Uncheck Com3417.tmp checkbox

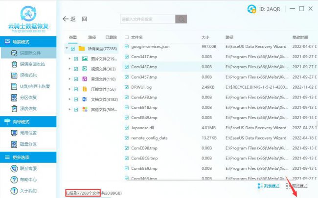click(x=127, y=57)
